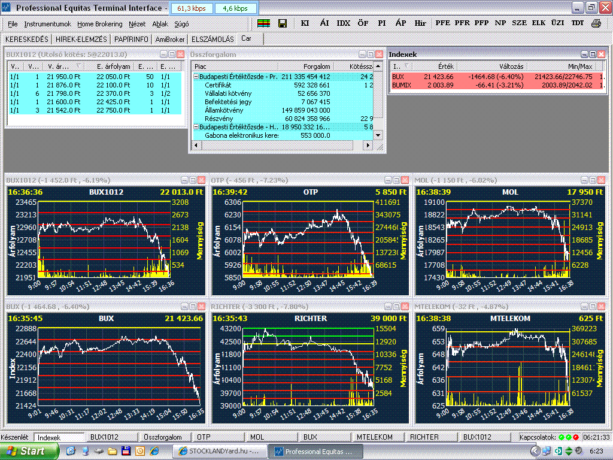This screenshot has height=460, width=613.
Task: Switch to STOCKLANDYard.hu taskbar window
Action: pyautogui.click(x=220, y=451)
